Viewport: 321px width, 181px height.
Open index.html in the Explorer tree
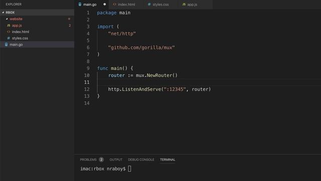tap(37, 32)
